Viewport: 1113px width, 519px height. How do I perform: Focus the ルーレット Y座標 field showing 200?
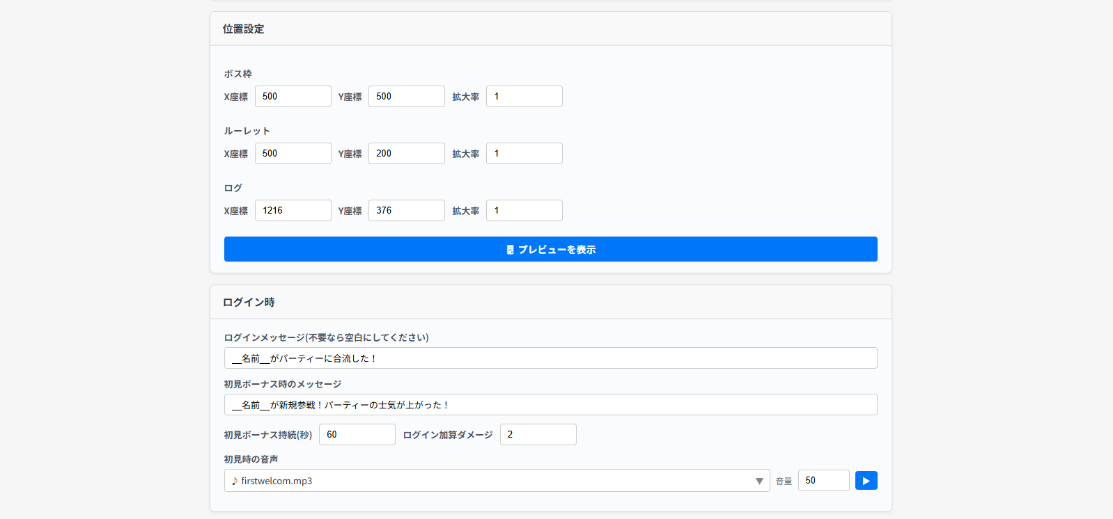406,154
